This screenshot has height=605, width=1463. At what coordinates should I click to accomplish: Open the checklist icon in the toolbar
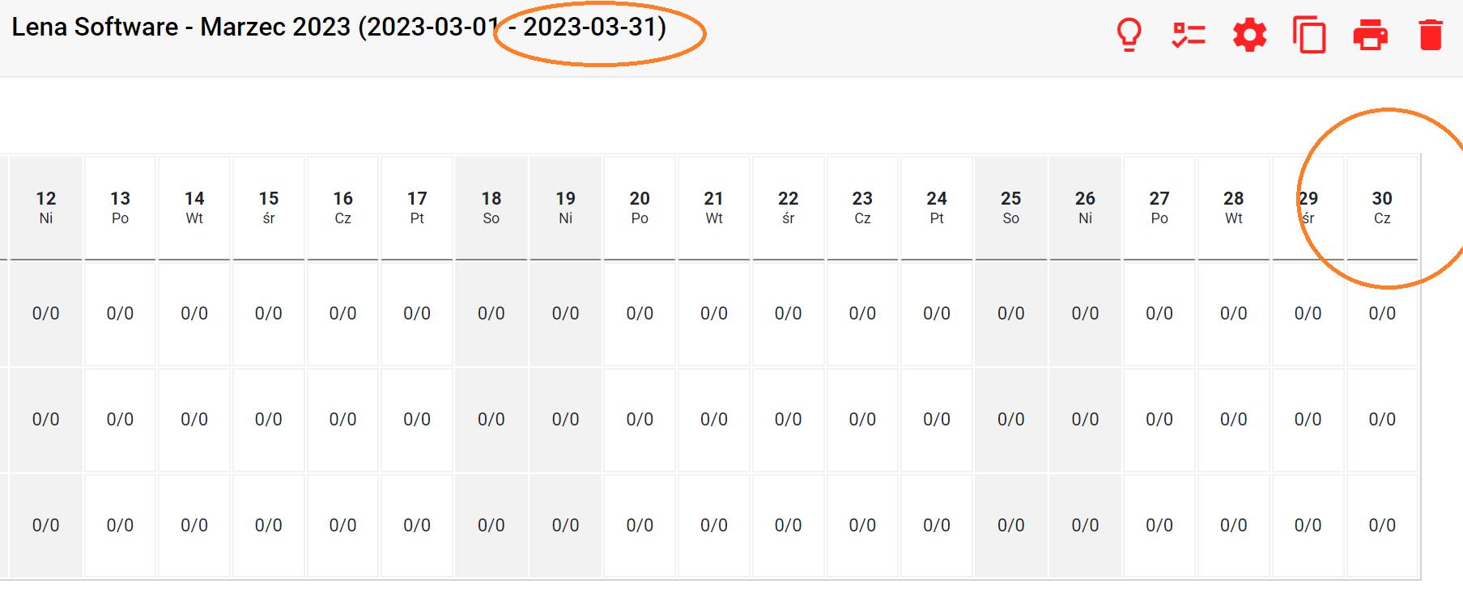(1189, 35)
